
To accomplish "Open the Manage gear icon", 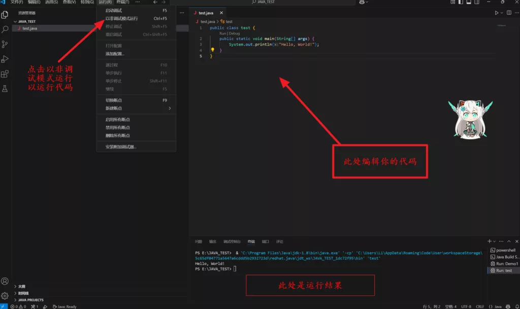I will tap(5, 296).
